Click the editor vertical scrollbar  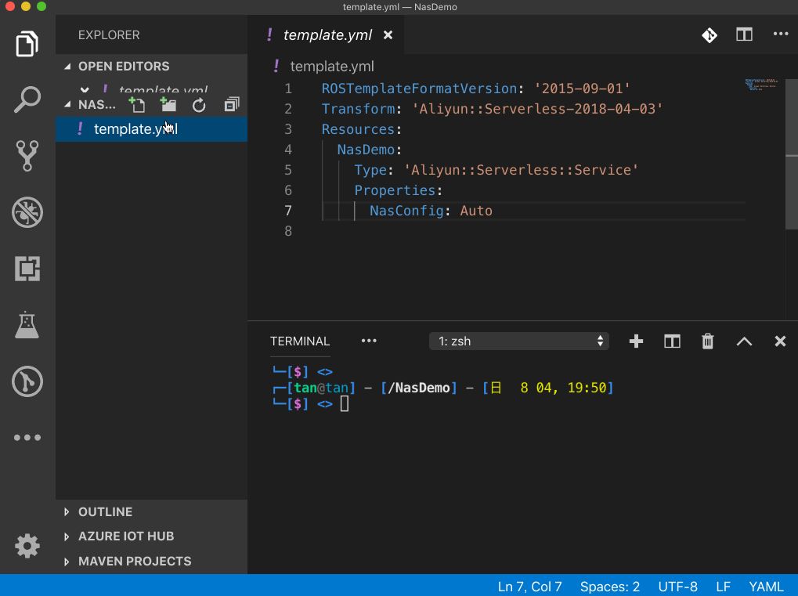792,154
